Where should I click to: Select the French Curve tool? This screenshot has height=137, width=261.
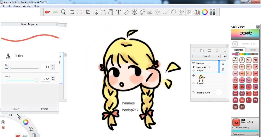click(x=142, y=12)
